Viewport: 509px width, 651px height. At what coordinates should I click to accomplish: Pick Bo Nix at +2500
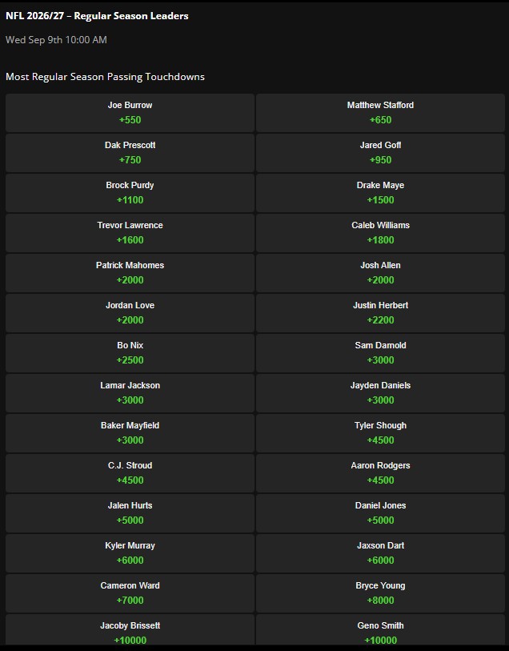click(x=130, y=353)
